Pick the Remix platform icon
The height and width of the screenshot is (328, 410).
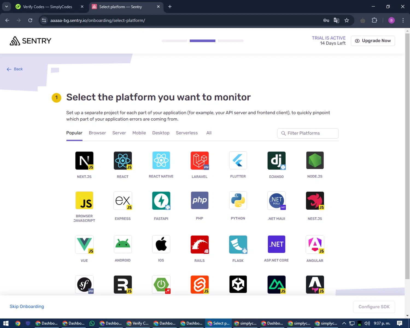pyautogui.click(x=123, y=285)
